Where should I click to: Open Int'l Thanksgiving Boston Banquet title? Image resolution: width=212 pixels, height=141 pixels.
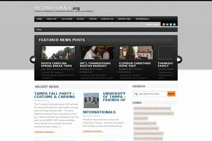[95, 65]
